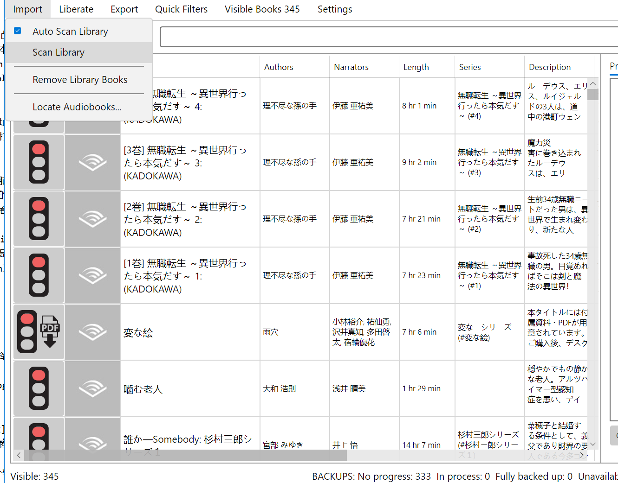This screenshot has width=618, height=483.
Task: Choose Remove Library Books menu entry
Action: pyautogui.click(x=80, y=80)
